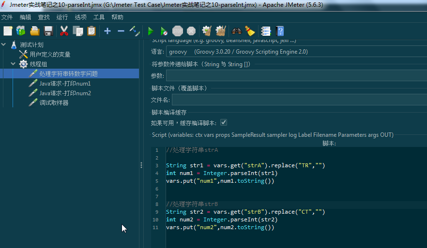Toggle the cache compiled script checkbox
Screen dimensions: 427x248
224,123
